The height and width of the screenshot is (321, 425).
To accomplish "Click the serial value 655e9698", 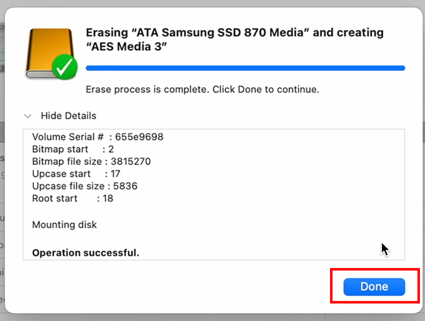I will (x=139, y=137).
